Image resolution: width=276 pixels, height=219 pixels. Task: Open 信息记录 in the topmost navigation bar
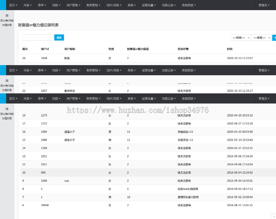click(169, 5)
